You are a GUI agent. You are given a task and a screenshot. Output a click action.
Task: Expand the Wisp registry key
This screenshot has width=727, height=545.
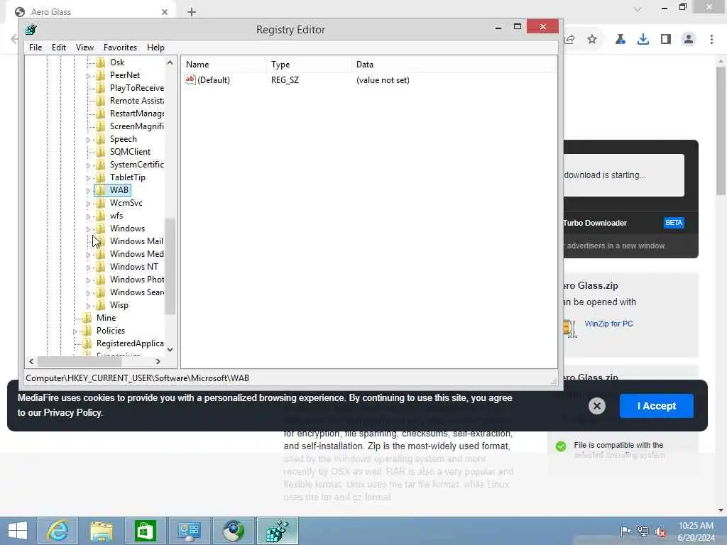[x=88, y=306]
